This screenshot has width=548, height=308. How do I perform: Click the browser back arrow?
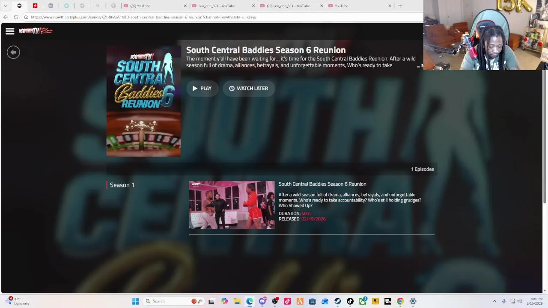(x=6, y=17)
